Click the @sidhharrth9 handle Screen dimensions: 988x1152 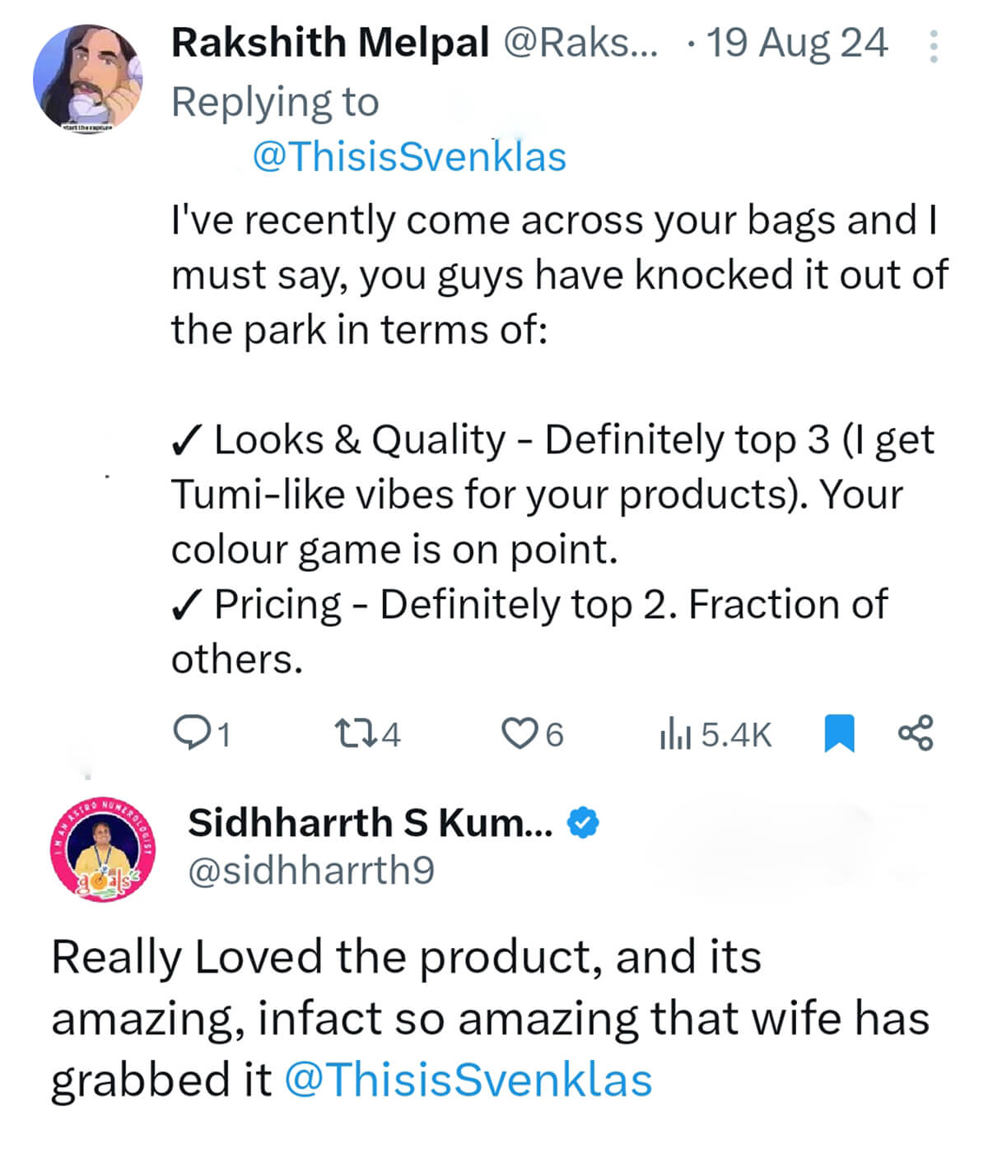pos(311,871)
